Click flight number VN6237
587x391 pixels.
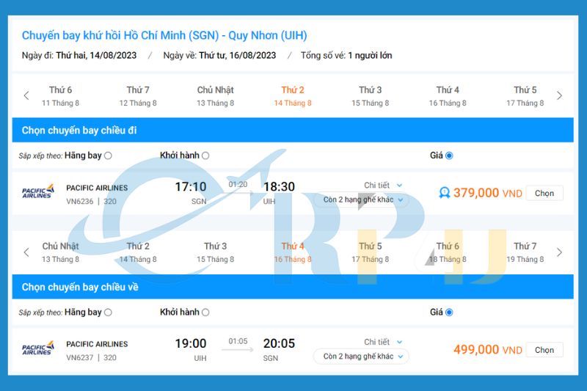click(x=80, y=358)
